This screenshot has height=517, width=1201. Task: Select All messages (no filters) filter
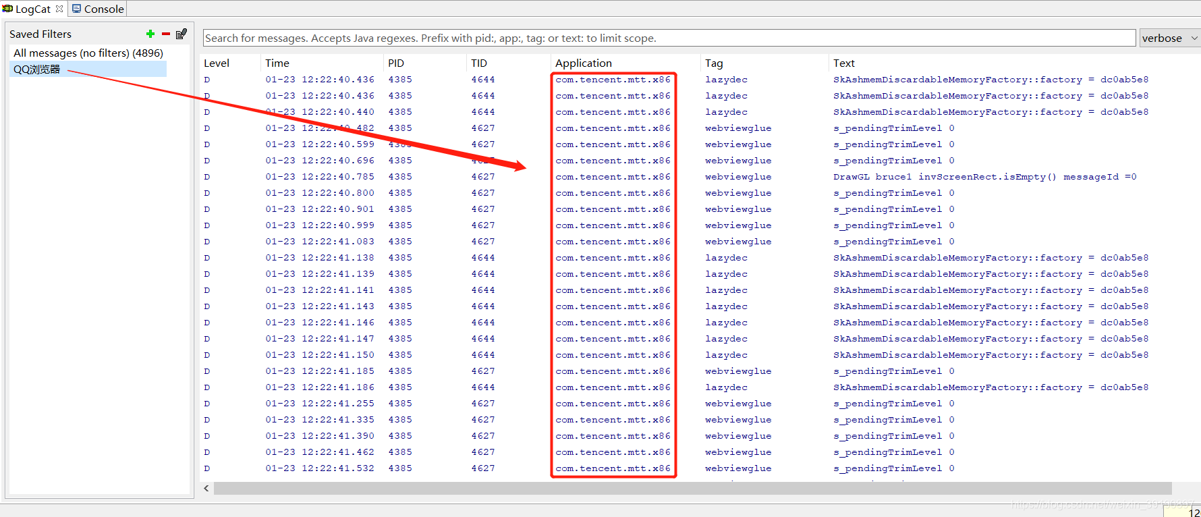[88, 53]
